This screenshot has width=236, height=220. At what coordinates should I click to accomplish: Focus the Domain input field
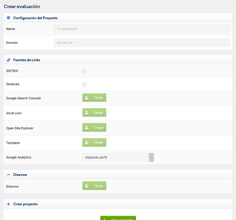click(x=142, y=43)
